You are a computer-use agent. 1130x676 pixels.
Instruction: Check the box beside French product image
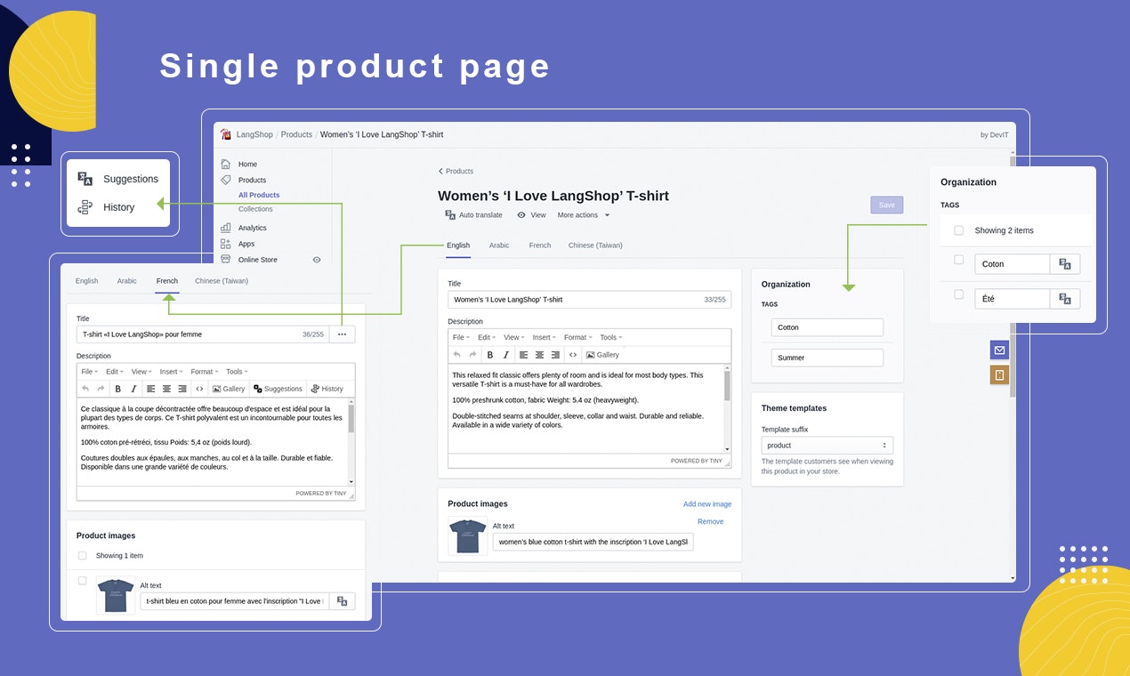point(83,581)
